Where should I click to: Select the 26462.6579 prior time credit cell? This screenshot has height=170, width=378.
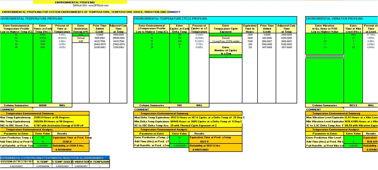(99, 44)
